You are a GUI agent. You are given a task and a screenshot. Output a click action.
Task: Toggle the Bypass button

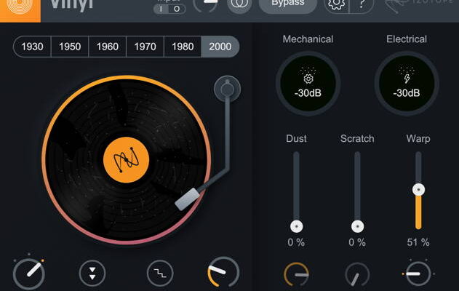[x=288, y=4]
